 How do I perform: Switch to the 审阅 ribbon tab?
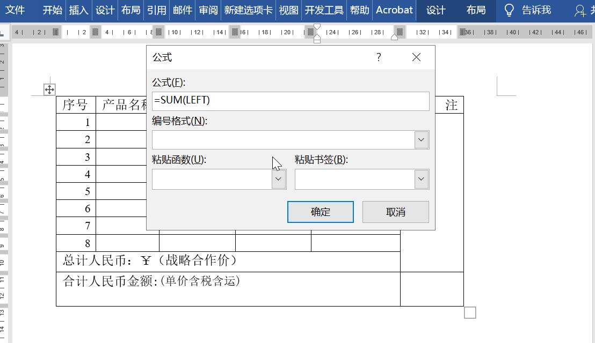[x=207, y=10]
